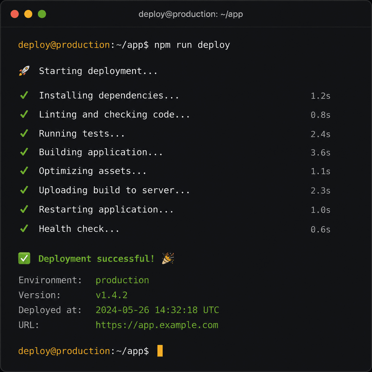The image size is (372, 372).
Task: Click the 1.2s duration for Installing dependencies
Action: tap(320, 96)
